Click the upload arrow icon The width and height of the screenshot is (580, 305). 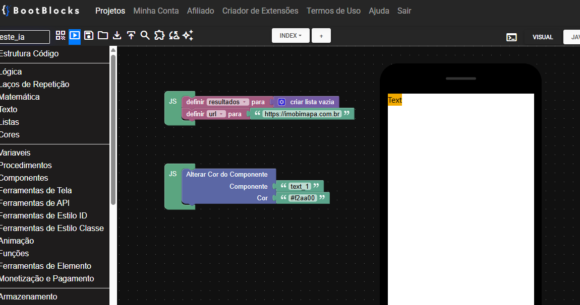(x=131, y=35)
